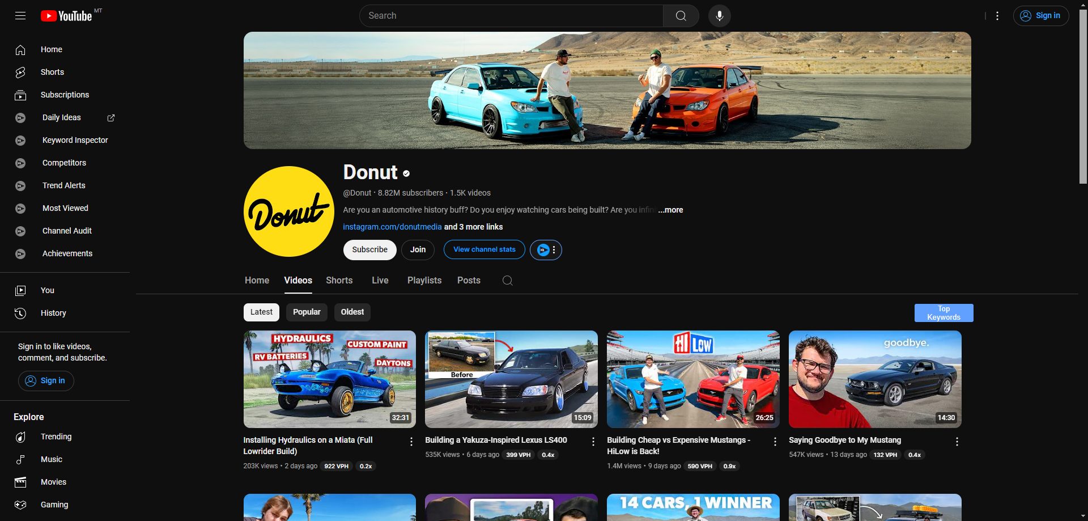The height and width of the screenshot is (521, 1088).
Task: Open the hamburger guide menu
Action: (20, 16)
